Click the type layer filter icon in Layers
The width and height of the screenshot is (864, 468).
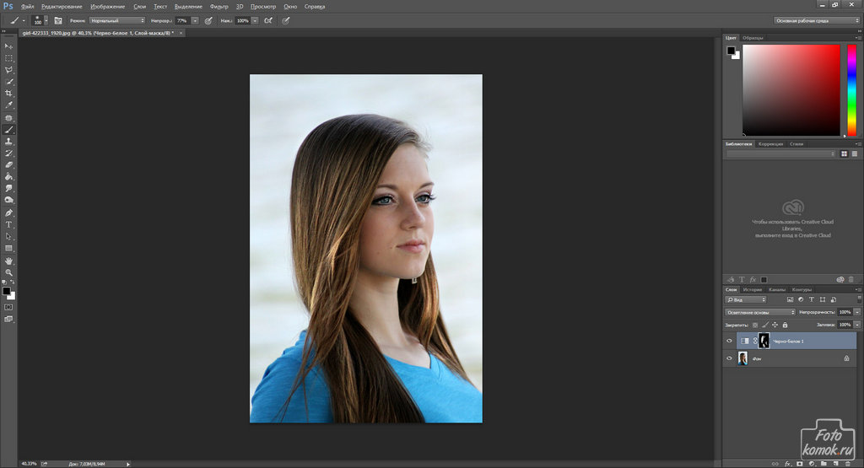811,299
